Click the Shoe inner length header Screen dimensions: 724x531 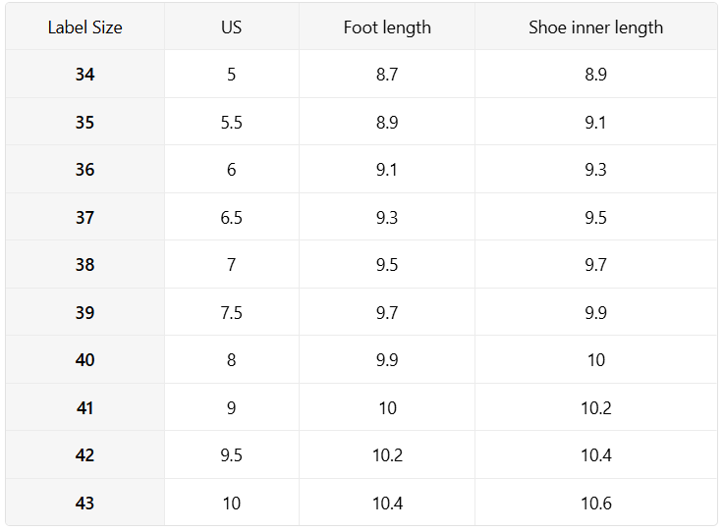click(595, 27)
